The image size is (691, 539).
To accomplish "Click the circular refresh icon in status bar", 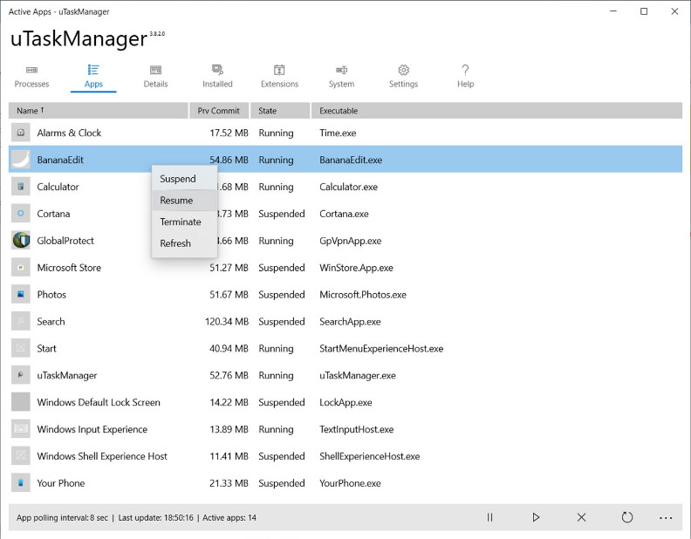I will click(627, 517).
